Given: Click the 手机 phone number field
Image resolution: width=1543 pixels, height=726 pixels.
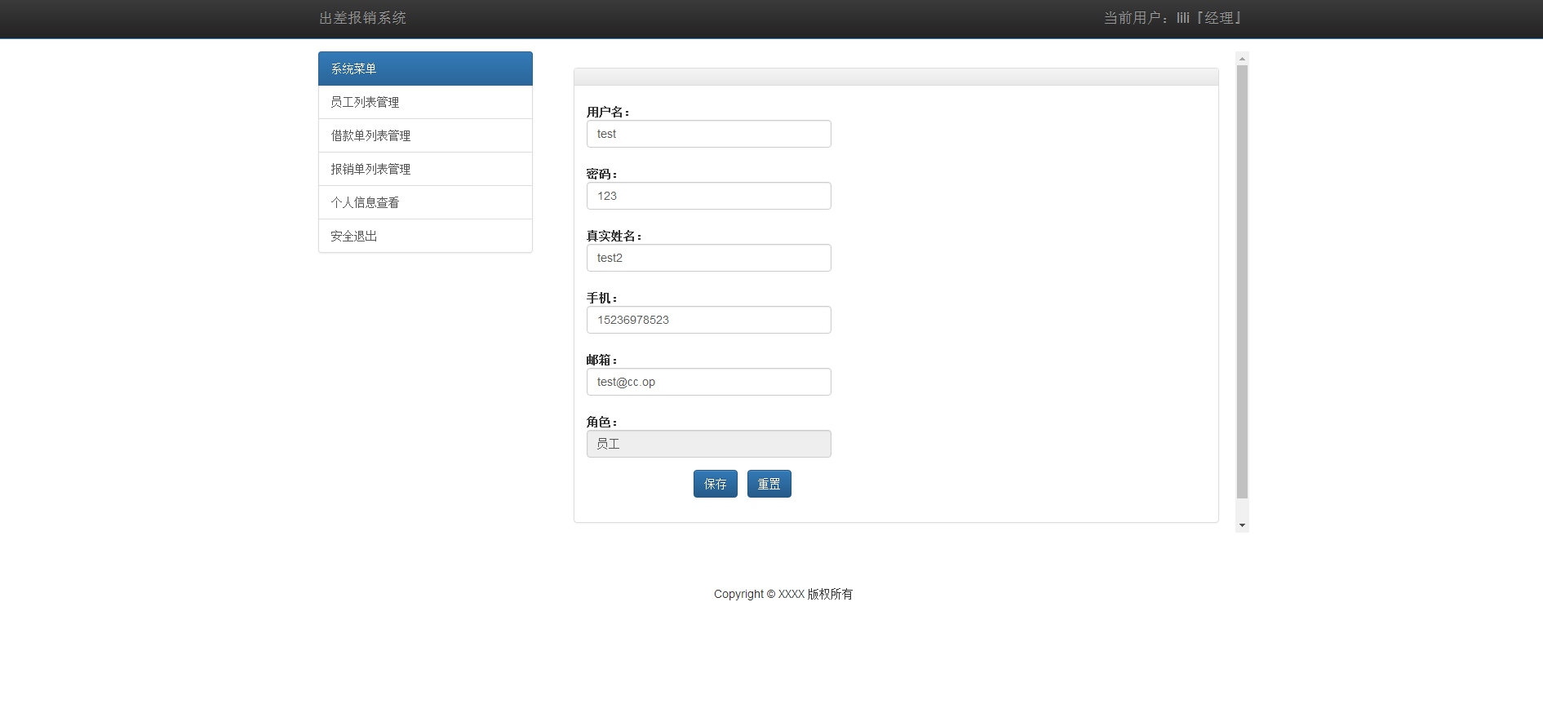Looking at the screenshot, I should click(709, 320).
